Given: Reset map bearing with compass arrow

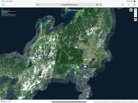Looking at the screenshot, I should 135,16.
